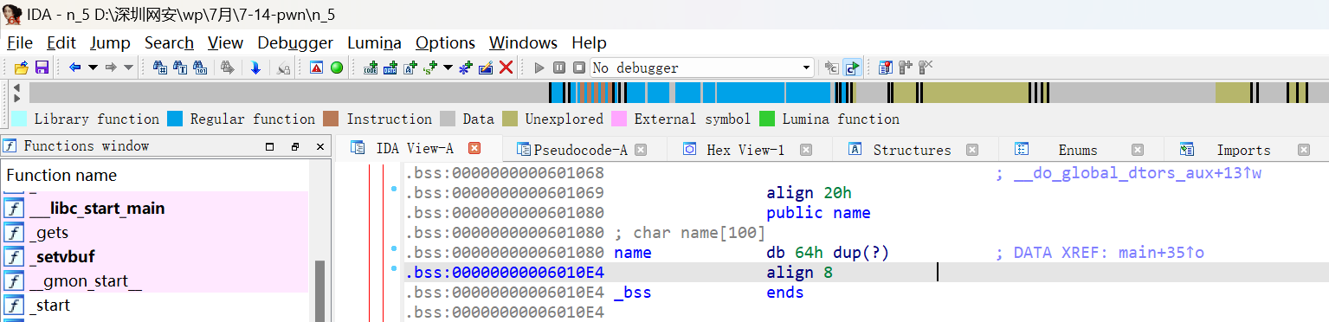Stop the debugger process square button

click(579, 67)
